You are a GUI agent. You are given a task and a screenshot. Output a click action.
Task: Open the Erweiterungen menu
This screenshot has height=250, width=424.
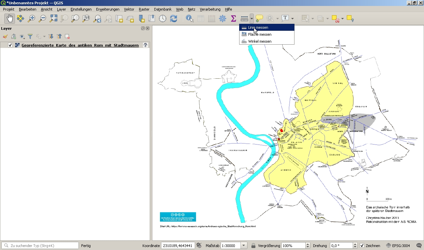tap(108, 9)
